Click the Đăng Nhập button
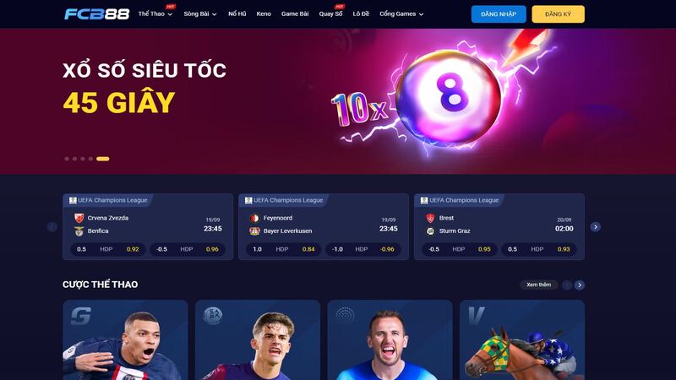The width and height of the screenshot is (676, 380). pos(499,14)
